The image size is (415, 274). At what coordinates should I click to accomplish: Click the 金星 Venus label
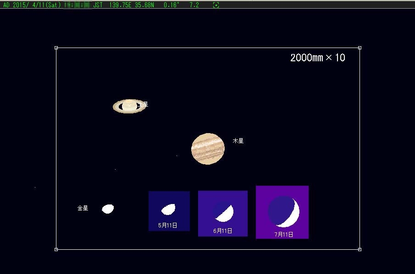pos(83,208)
